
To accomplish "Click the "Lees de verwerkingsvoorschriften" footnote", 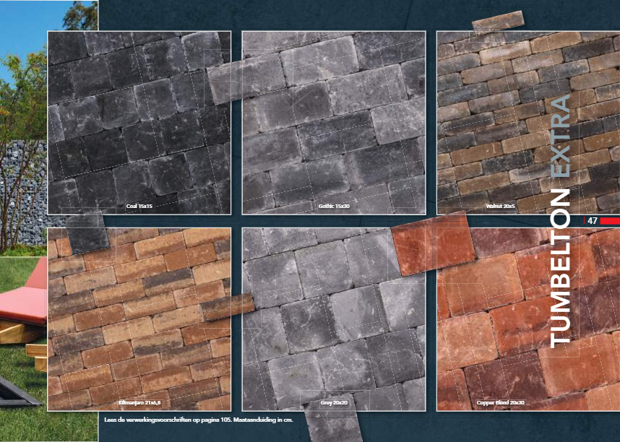I will (x=199, y=420).
